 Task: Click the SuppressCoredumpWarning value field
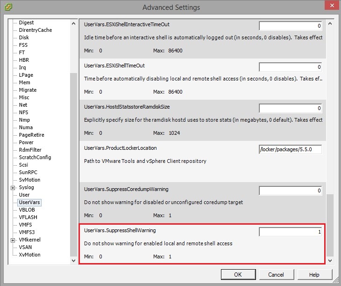[290, 191]
